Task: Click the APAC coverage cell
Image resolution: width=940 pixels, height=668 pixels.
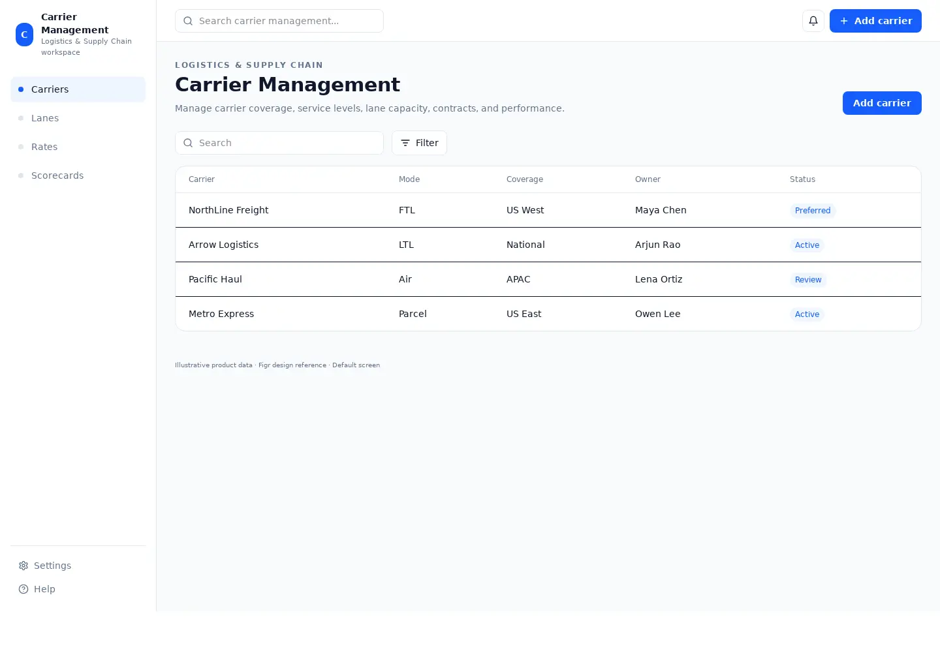Action: coord(518,279)
